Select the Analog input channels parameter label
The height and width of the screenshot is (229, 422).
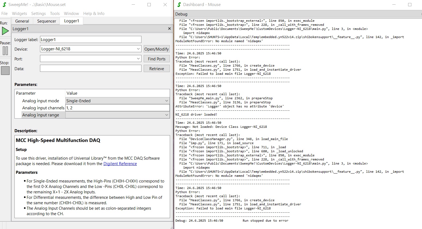pos(43,108)
